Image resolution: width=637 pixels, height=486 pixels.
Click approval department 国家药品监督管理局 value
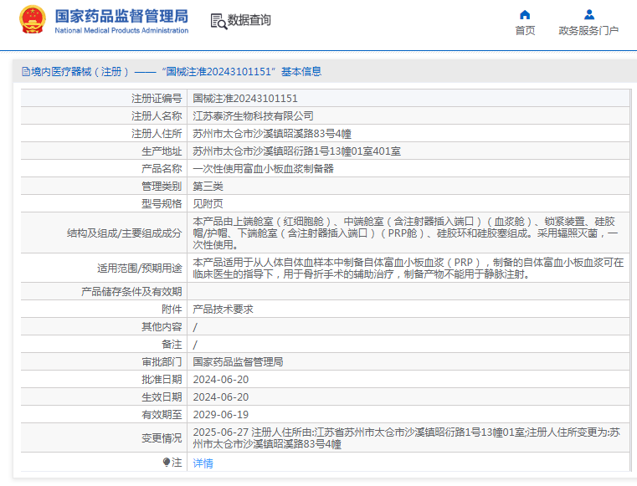pos(238,361)
